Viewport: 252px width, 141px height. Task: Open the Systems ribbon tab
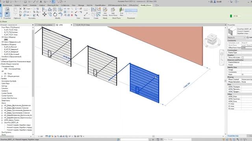click(17, 5)
